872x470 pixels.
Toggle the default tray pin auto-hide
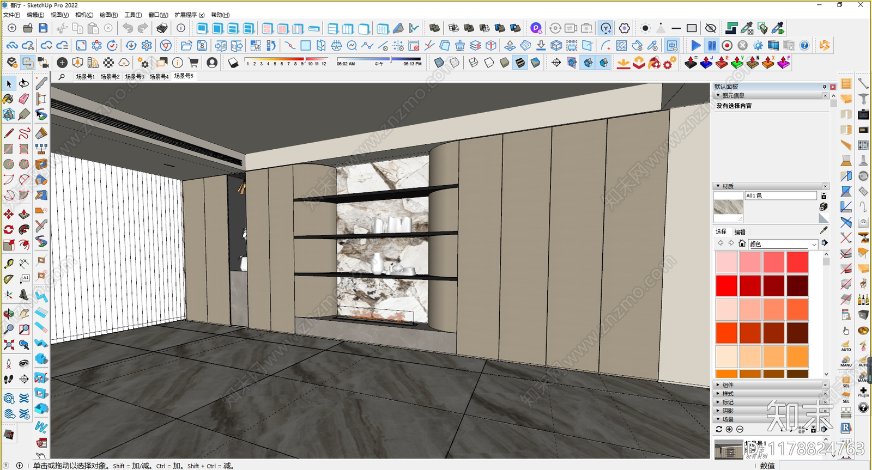point(824,87)
